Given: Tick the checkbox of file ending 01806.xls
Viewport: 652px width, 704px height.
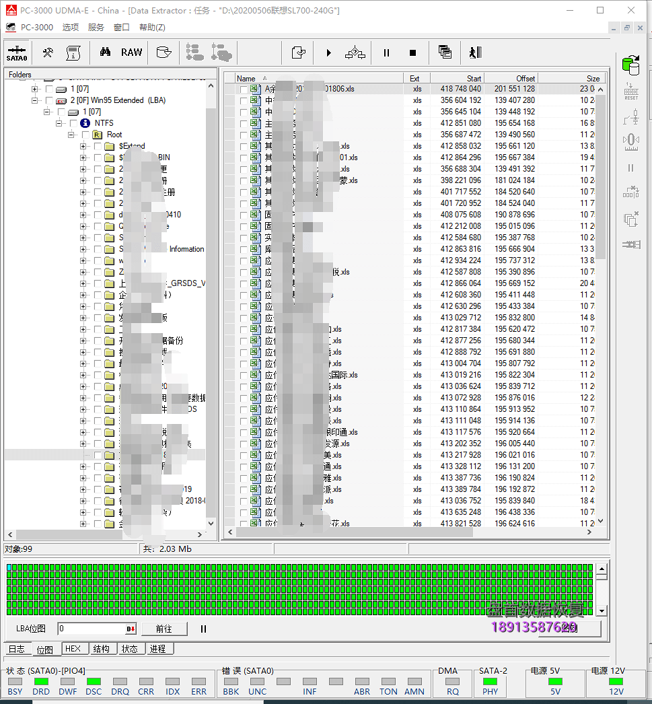Looking at the screenshot, I should click(243, 90).
